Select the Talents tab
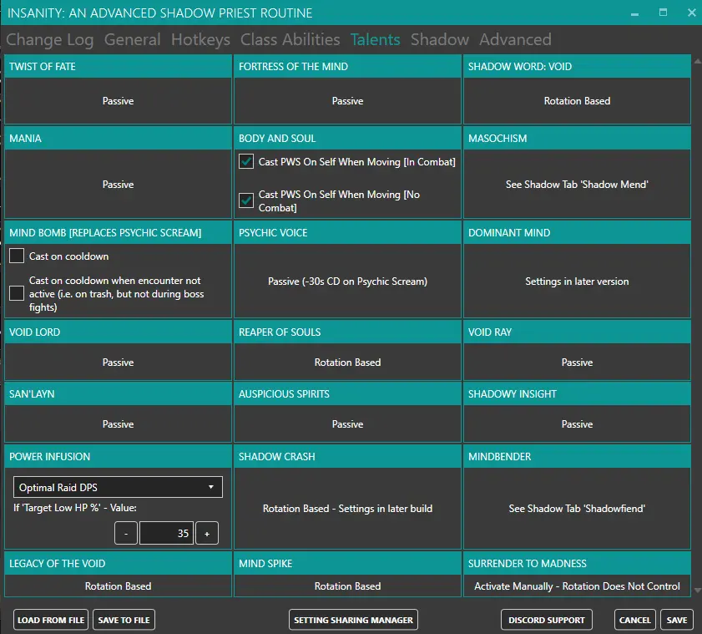Viewport: 702px width, 634px height. point(375,40)
